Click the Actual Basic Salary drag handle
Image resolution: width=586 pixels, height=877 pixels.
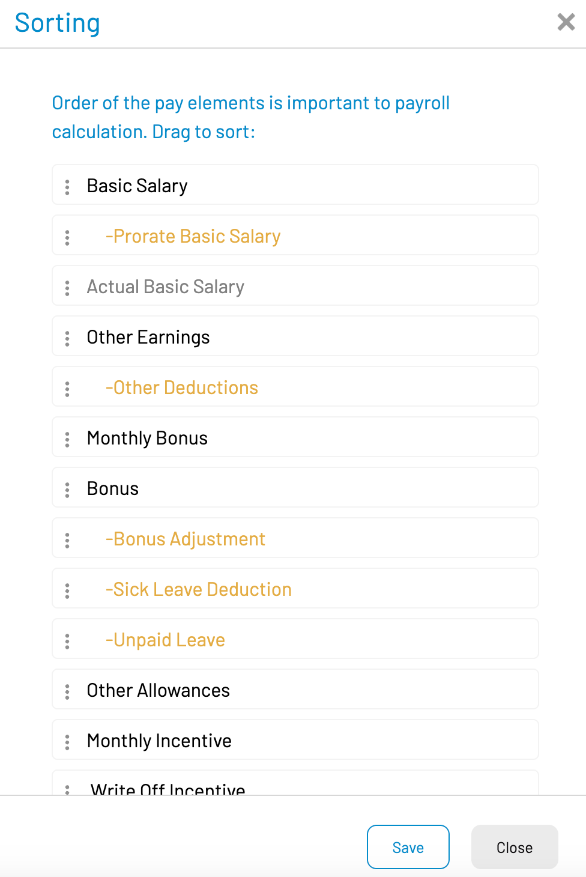pos(67,288)
